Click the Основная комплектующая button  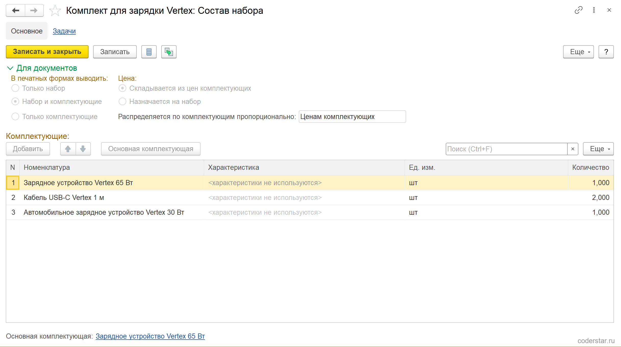click(x=151, y=149)
